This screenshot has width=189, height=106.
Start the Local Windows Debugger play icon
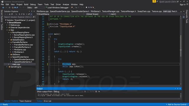(46, 7)
